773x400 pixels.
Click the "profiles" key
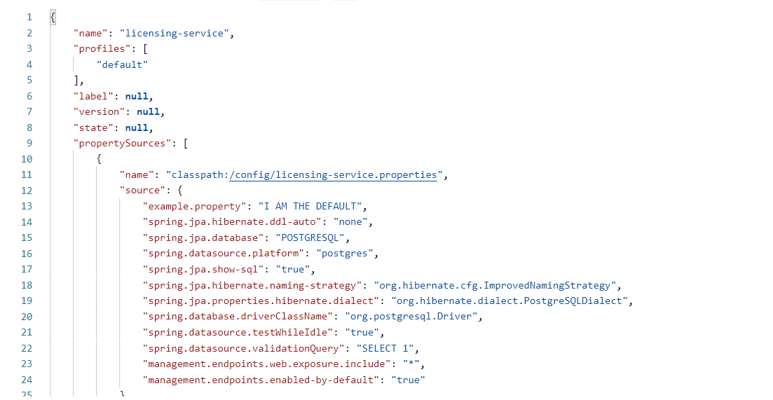[x=102, y=49]
